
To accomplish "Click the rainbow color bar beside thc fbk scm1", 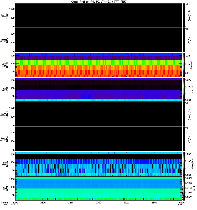I will 184,188.
